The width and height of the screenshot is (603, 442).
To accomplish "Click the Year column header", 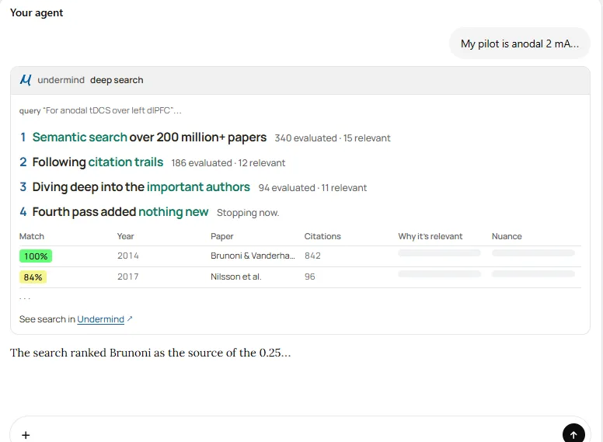I will pos(125,236).
